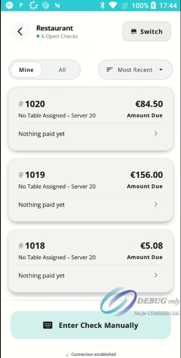Screen dimensions: 181x358
Task: Tap the keyboard icon for manual entry
Action: pyautogui.click(x=48, y=325)
